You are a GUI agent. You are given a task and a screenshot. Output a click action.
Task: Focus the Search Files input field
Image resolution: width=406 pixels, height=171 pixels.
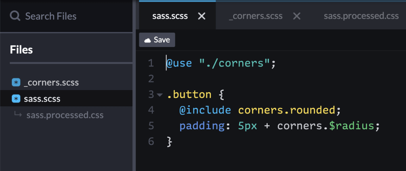[x=66, y=16]
